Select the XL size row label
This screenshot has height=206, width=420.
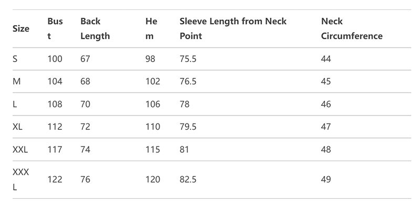pyautogui.click(x=17, y=127)
